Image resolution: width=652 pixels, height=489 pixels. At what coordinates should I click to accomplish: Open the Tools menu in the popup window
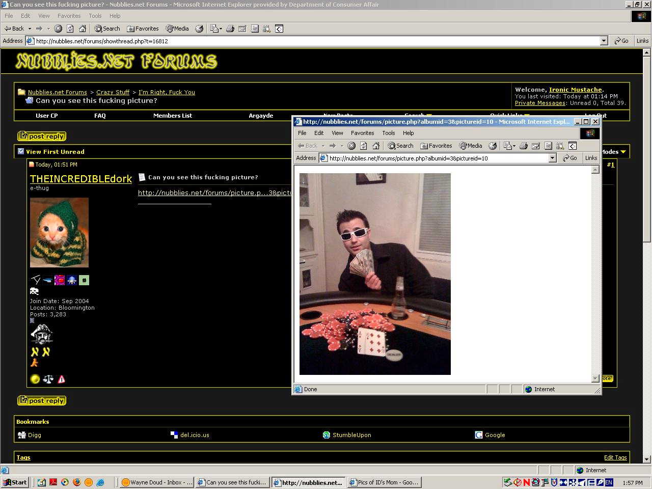click(x=389, y=133)
